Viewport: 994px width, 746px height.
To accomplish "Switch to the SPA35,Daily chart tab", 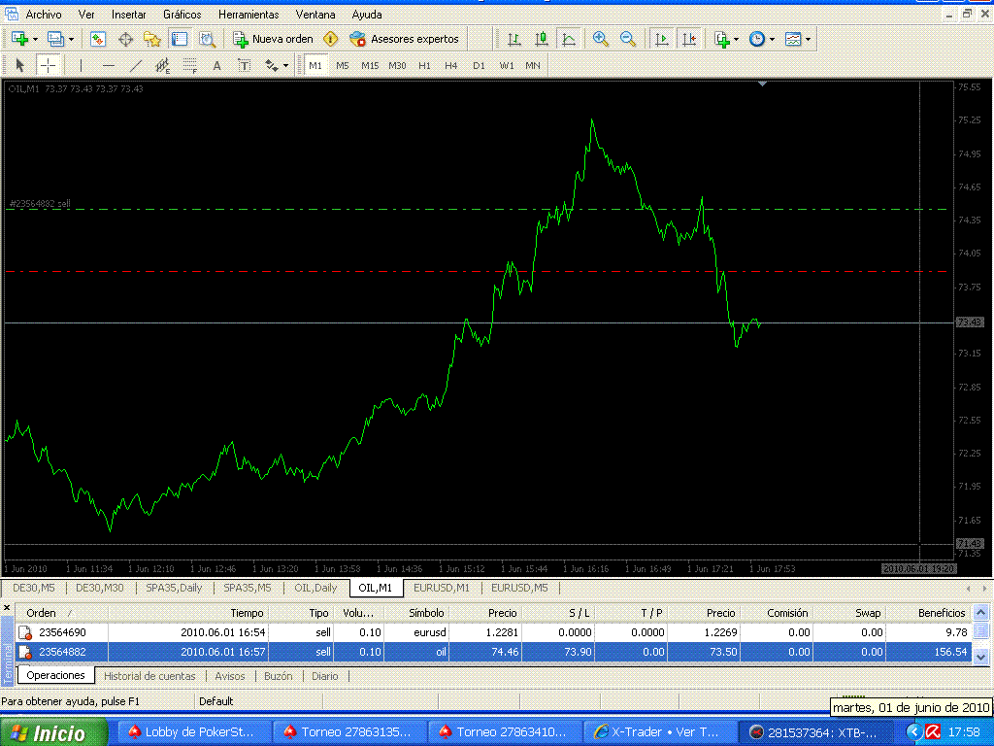I will [x=174, y=588].
